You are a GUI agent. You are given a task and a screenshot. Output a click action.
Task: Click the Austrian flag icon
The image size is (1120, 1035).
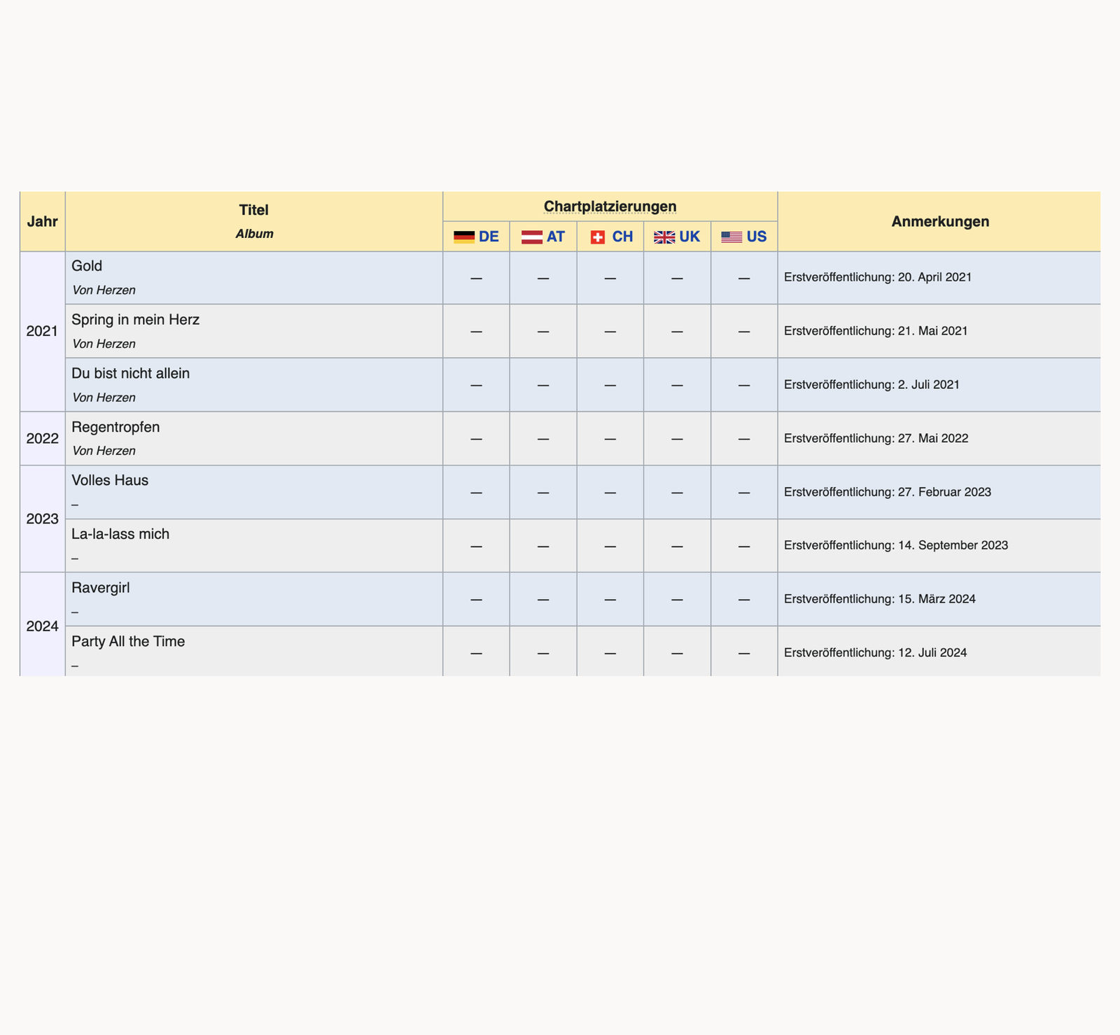coord(531,237)
